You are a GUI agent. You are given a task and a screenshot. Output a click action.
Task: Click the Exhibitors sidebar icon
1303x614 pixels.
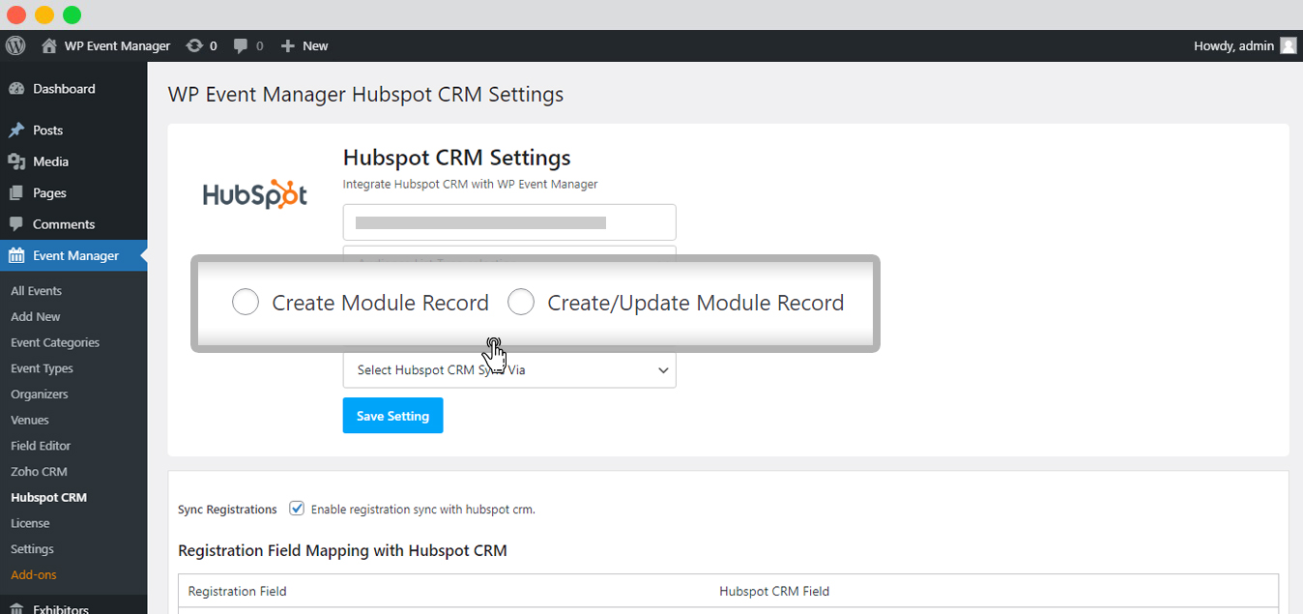pos(16,609)
